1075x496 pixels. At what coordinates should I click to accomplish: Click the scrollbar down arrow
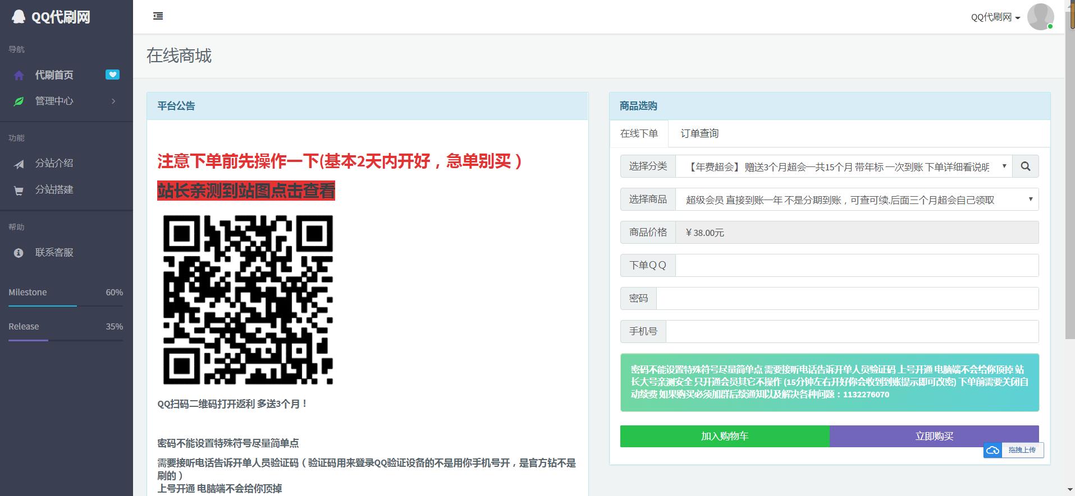coord(1069,491)
